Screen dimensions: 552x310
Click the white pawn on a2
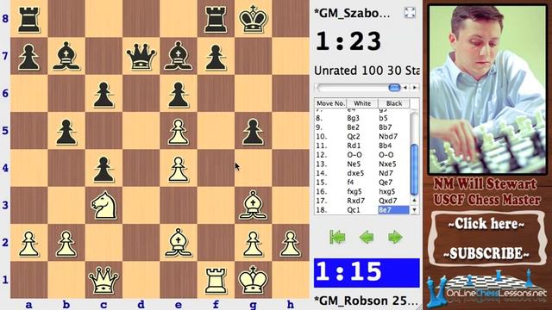click(28, 243)
